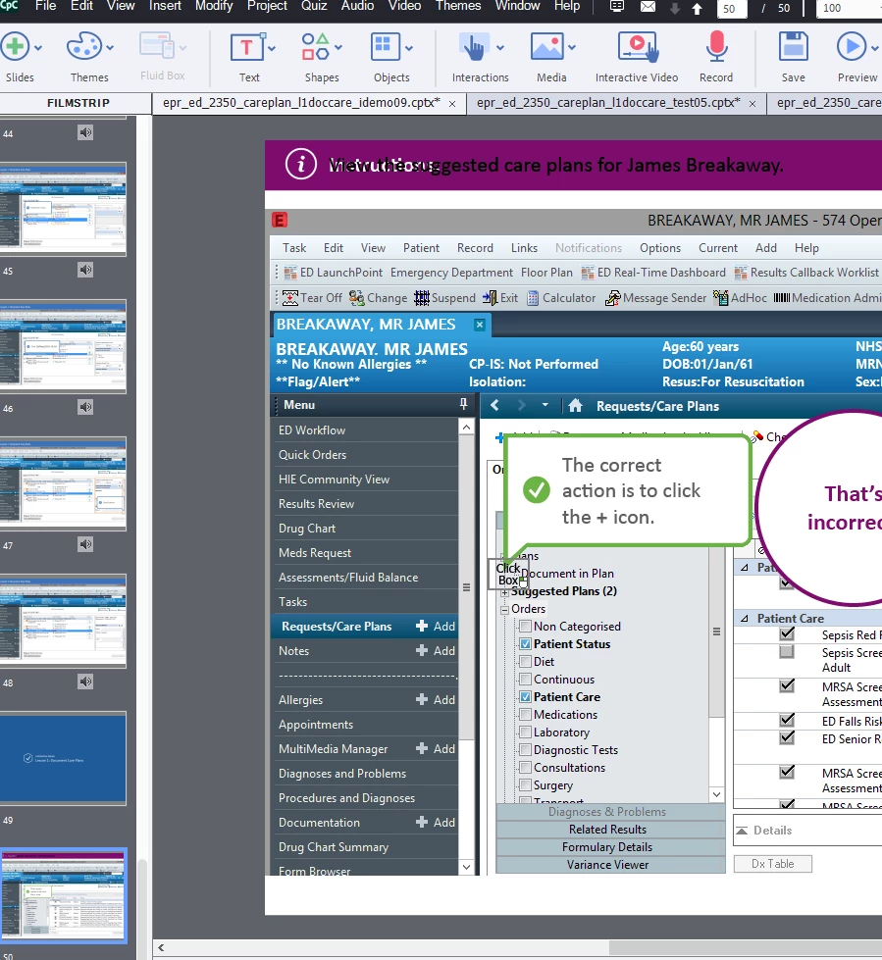Click the Calculator icon in the EPR toolbar

click(x=533, y=298)
